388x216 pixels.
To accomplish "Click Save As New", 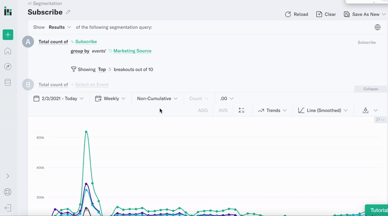I will point(362,15).
